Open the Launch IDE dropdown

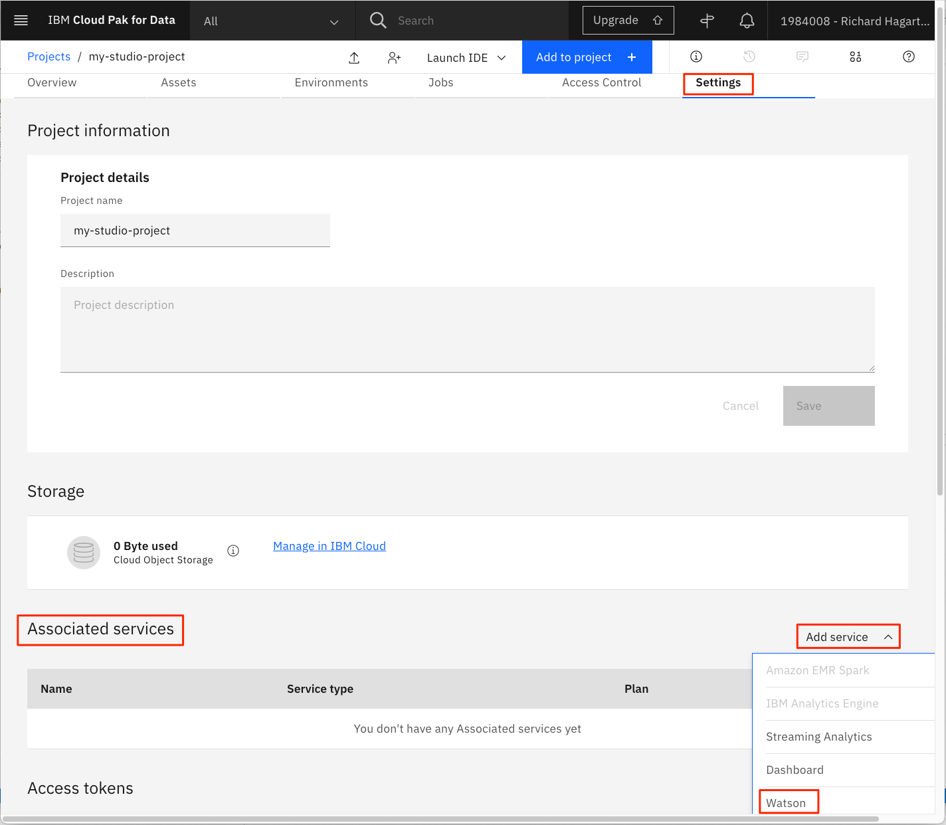pos(466,58)
